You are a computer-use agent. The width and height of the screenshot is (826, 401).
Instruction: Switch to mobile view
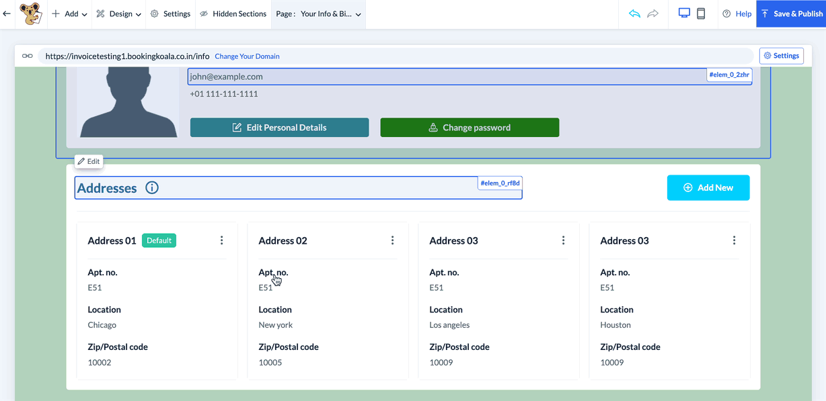pos(701,13)
